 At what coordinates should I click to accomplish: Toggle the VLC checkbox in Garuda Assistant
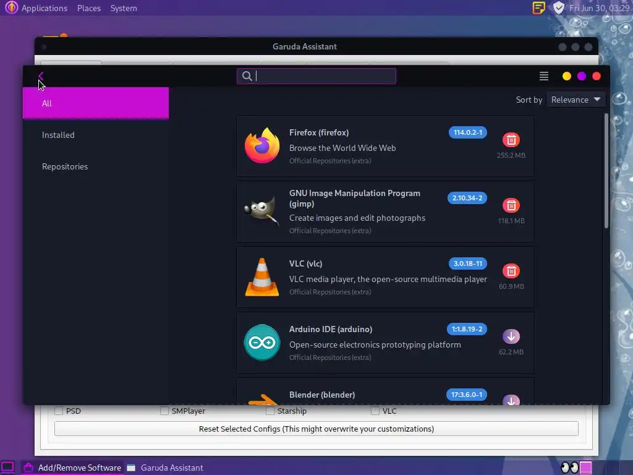pyautogui.click(x=375, y=411)
